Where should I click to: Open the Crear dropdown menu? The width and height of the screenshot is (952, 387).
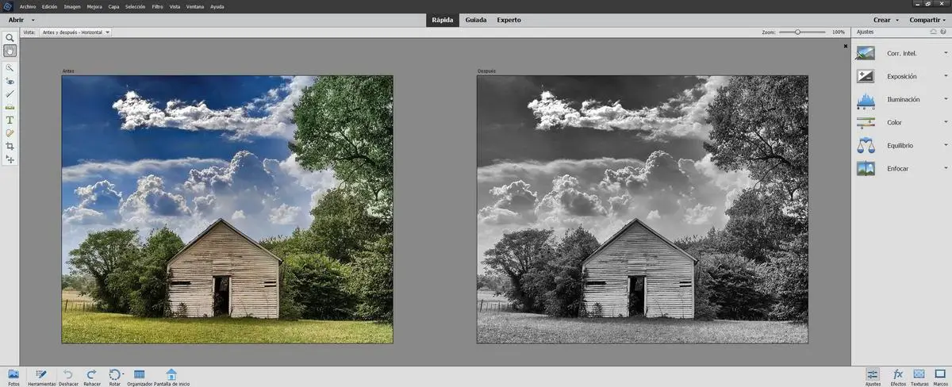click(x=886, y=20)
